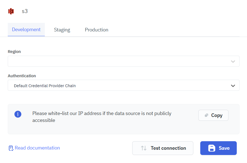
Task: Save the S3 data source configuration
Action: (218, 148)
